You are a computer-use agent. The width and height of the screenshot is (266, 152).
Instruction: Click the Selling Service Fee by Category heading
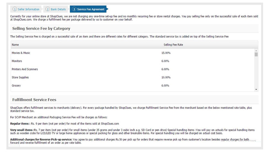tap(41, 29)
